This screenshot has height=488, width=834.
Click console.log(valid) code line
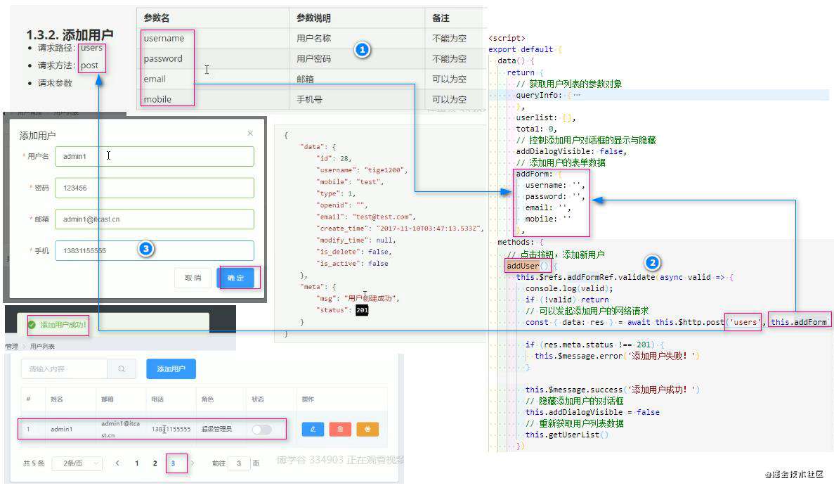(x=569, y=288)
